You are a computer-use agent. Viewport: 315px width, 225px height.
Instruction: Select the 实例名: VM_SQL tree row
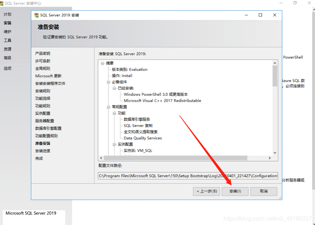[x=138, y=151]
